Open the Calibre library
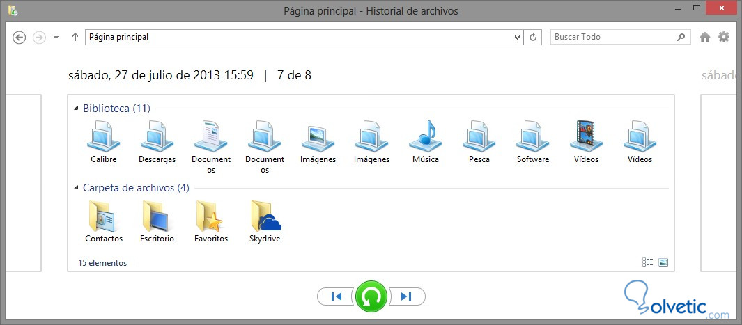Screen dimensions: 742x325 click(103, 142)
